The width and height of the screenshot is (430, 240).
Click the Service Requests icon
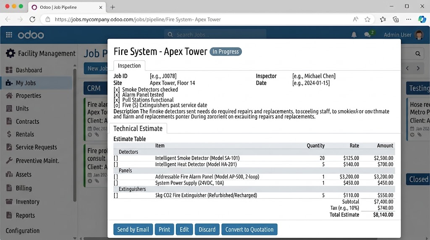tap(9, 147)
